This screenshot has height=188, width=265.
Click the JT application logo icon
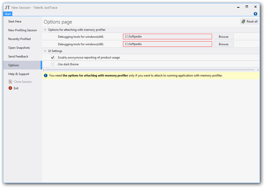pos(7,7)
